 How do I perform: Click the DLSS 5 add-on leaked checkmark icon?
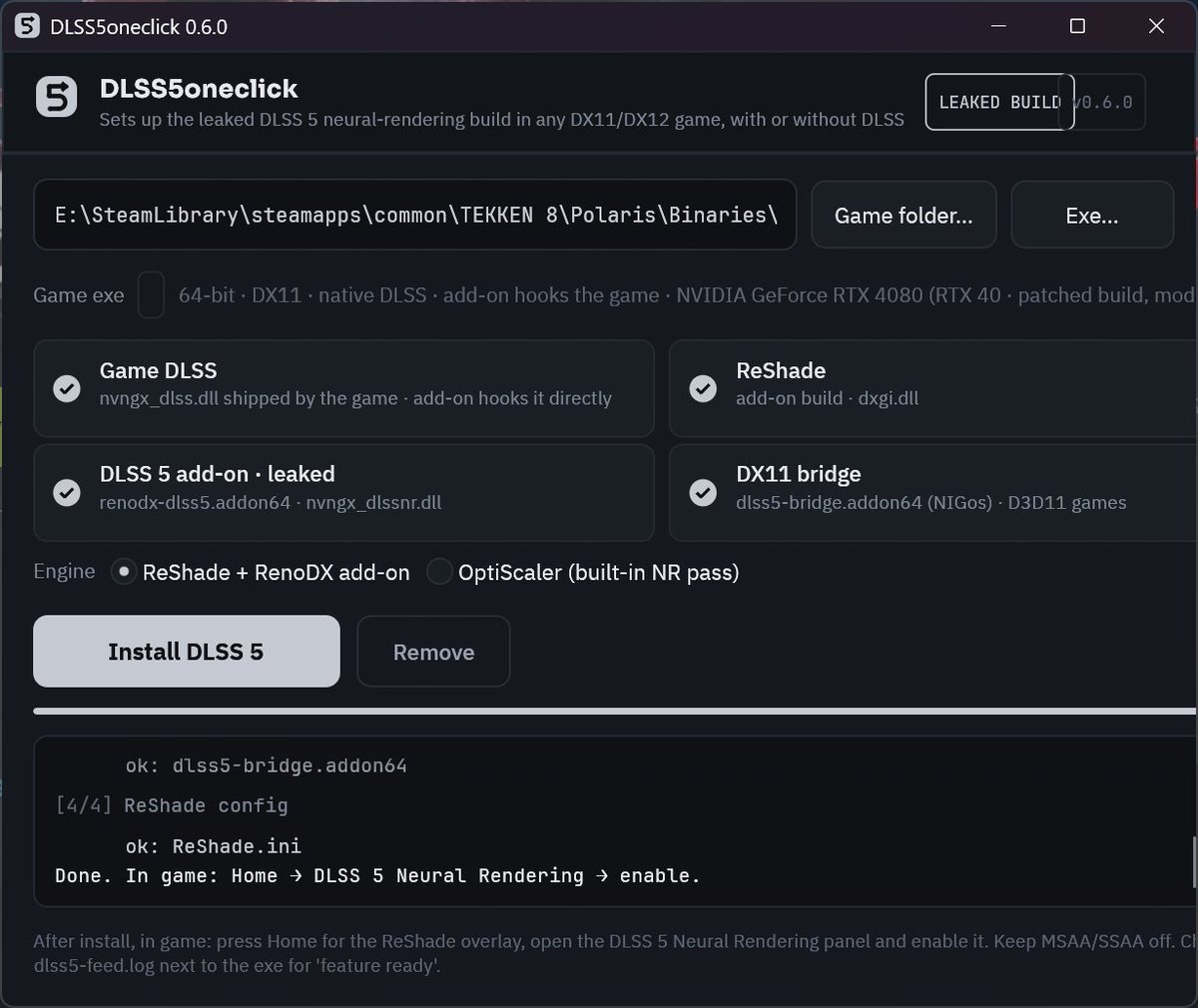point(67,492)
